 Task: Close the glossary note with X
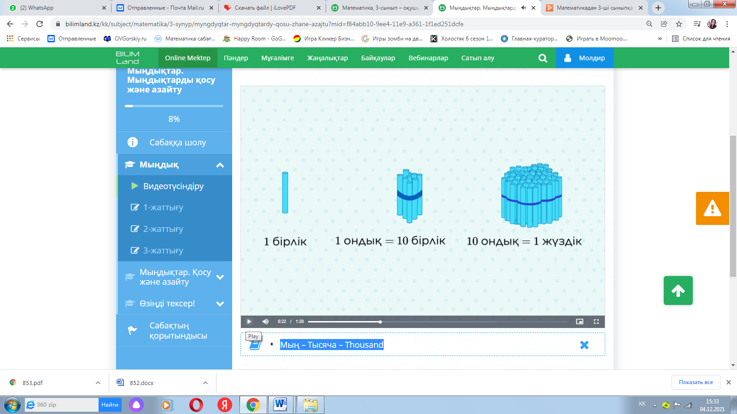coord(584,345)
